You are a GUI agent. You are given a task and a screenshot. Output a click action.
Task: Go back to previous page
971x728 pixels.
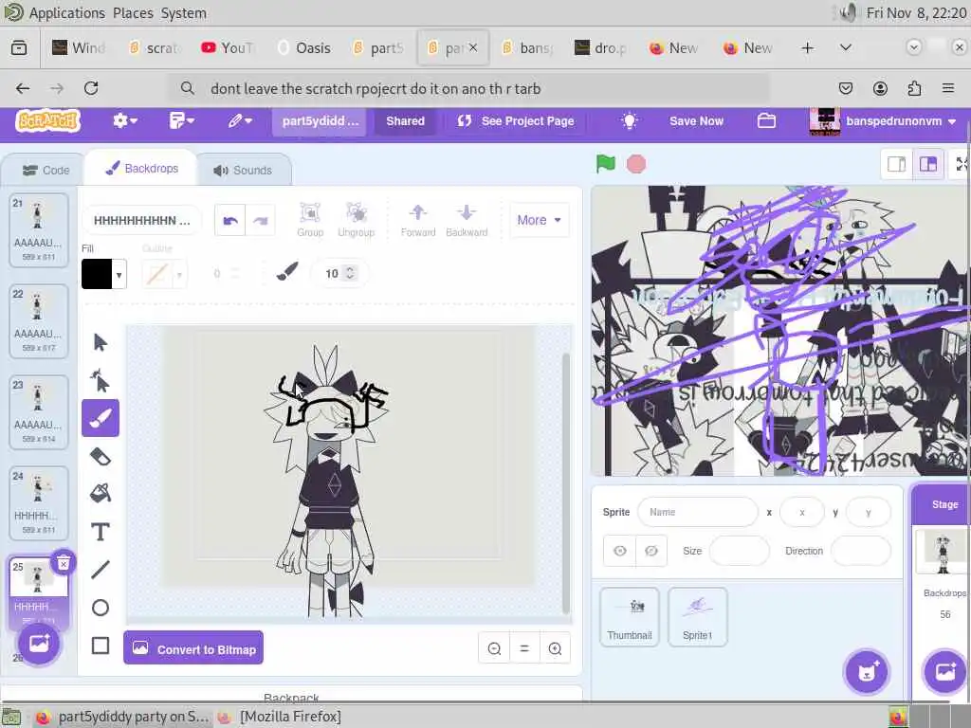click(23, 88)
